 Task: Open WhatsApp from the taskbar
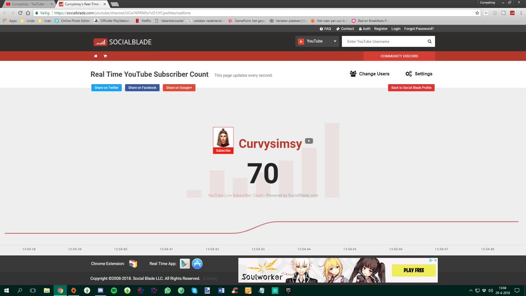click(167, 290)
